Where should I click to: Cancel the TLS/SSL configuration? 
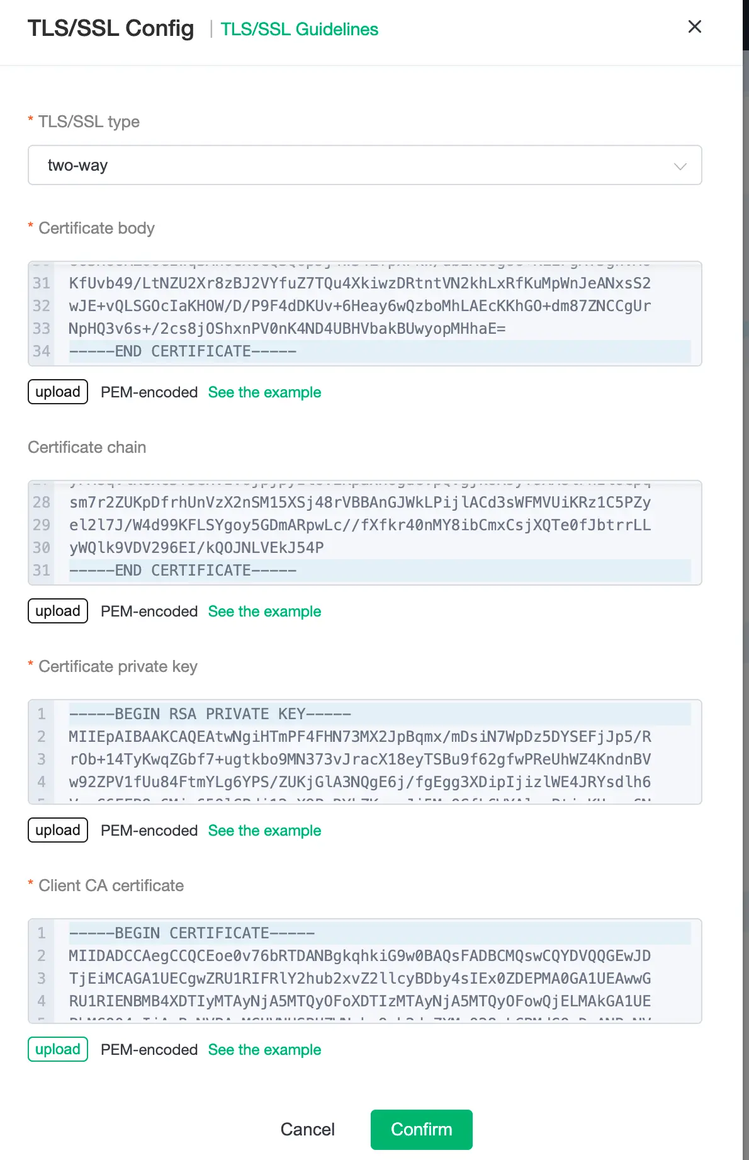[x=307, y=1129]
